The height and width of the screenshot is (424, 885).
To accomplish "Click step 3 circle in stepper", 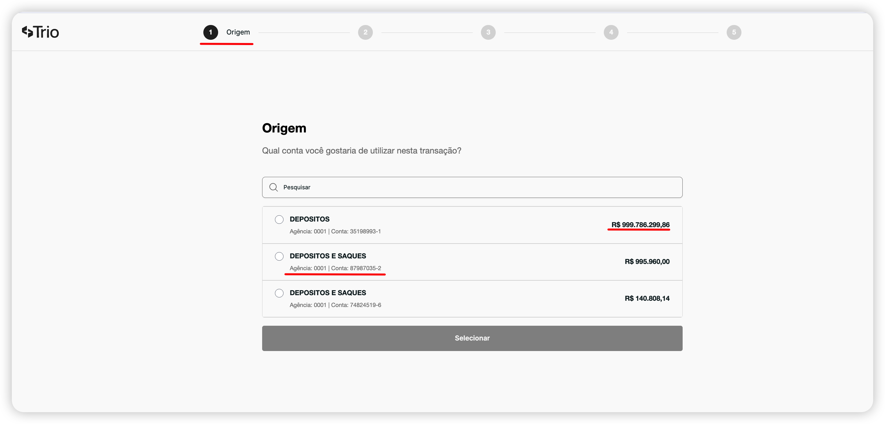I will (x=488, y=32).
